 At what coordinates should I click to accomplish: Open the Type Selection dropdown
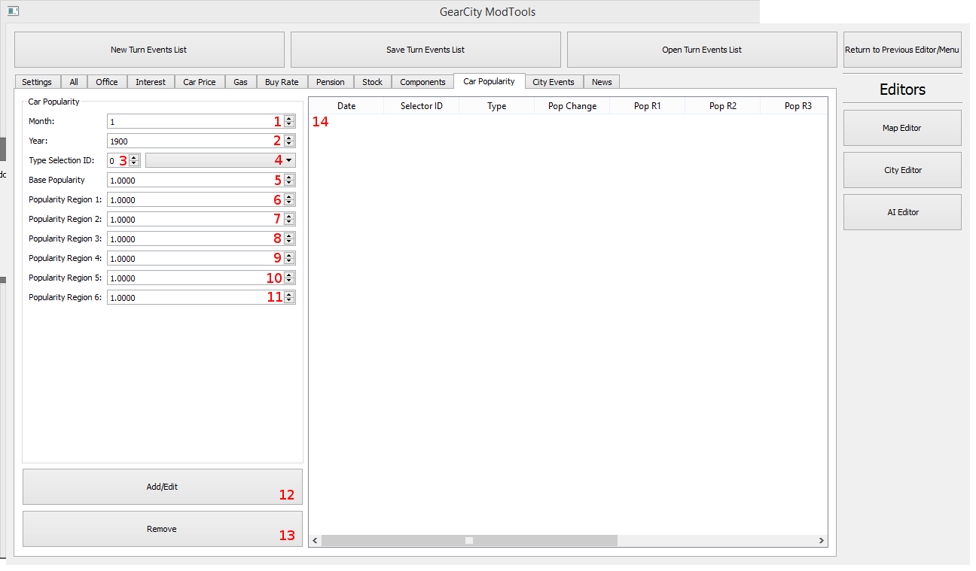[x=221, y=160]
